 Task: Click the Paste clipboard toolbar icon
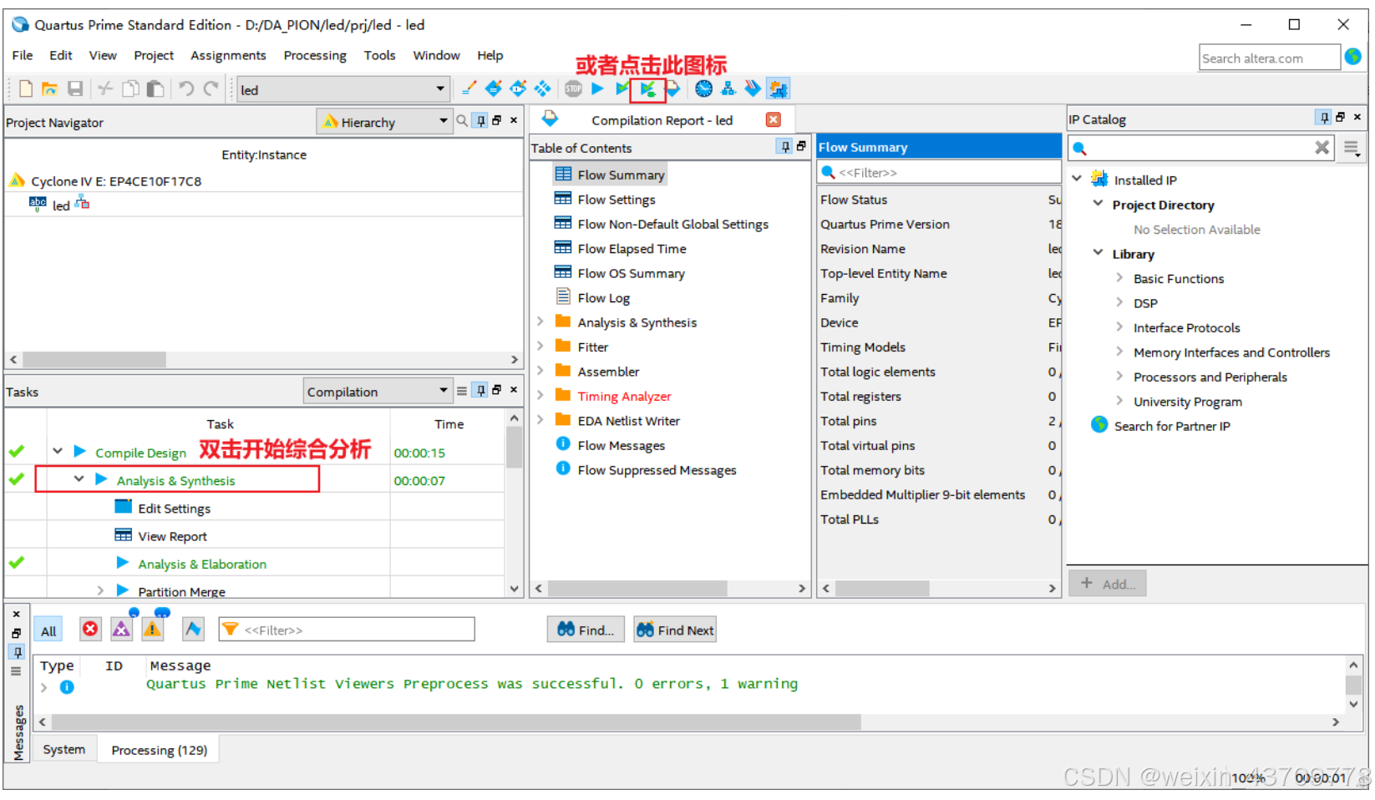tap(155, 89)
